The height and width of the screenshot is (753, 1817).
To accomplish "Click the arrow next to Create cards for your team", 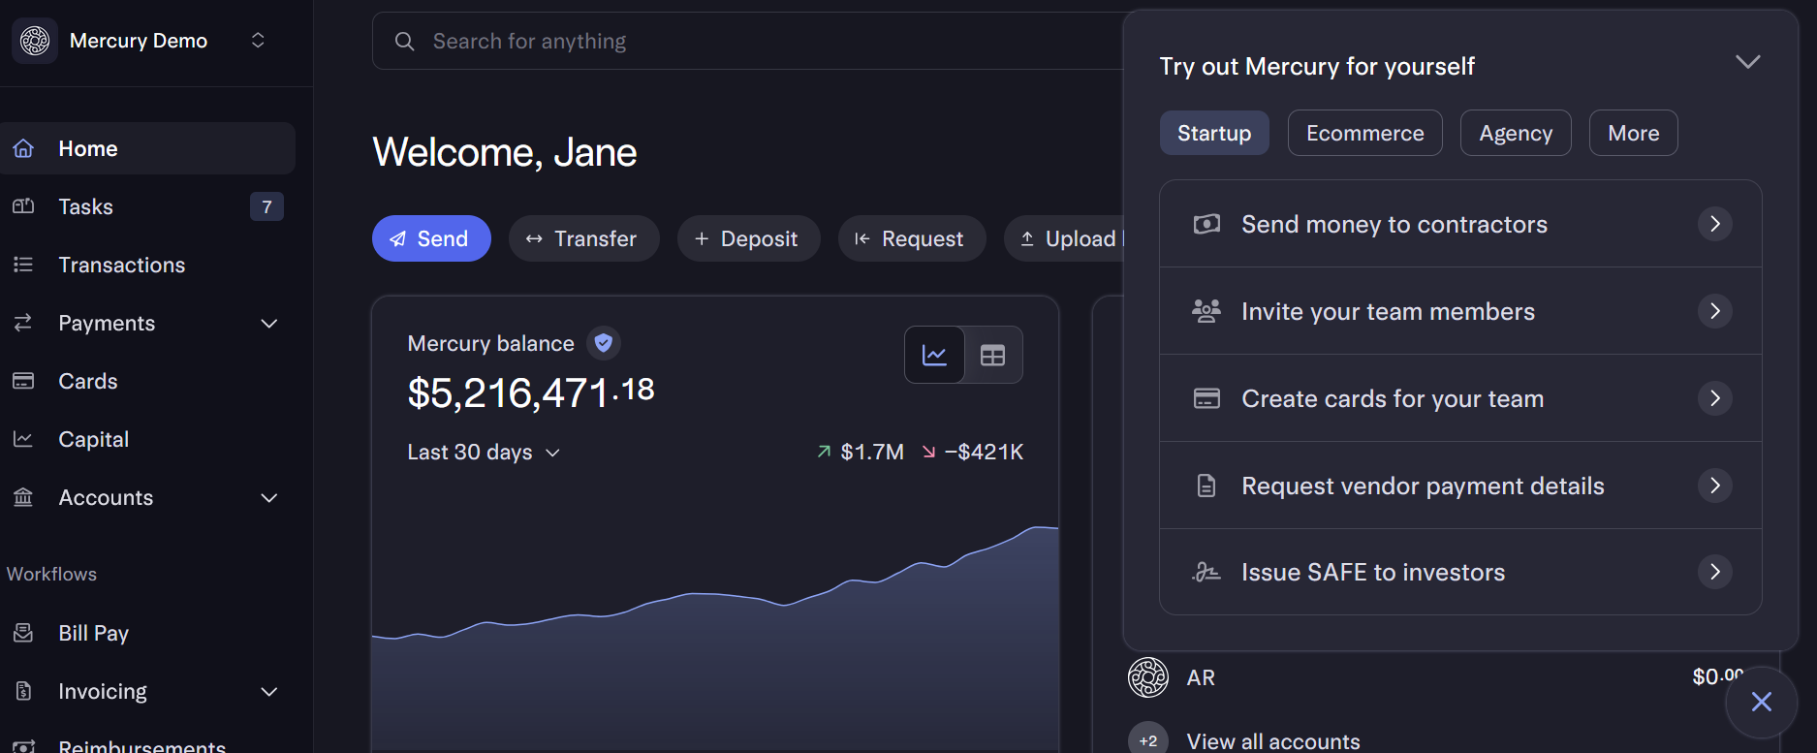I will tap(1714, 398).
